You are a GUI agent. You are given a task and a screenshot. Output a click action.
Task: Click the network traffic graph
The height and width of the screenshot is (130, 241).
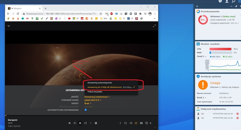tap(225, 65)
